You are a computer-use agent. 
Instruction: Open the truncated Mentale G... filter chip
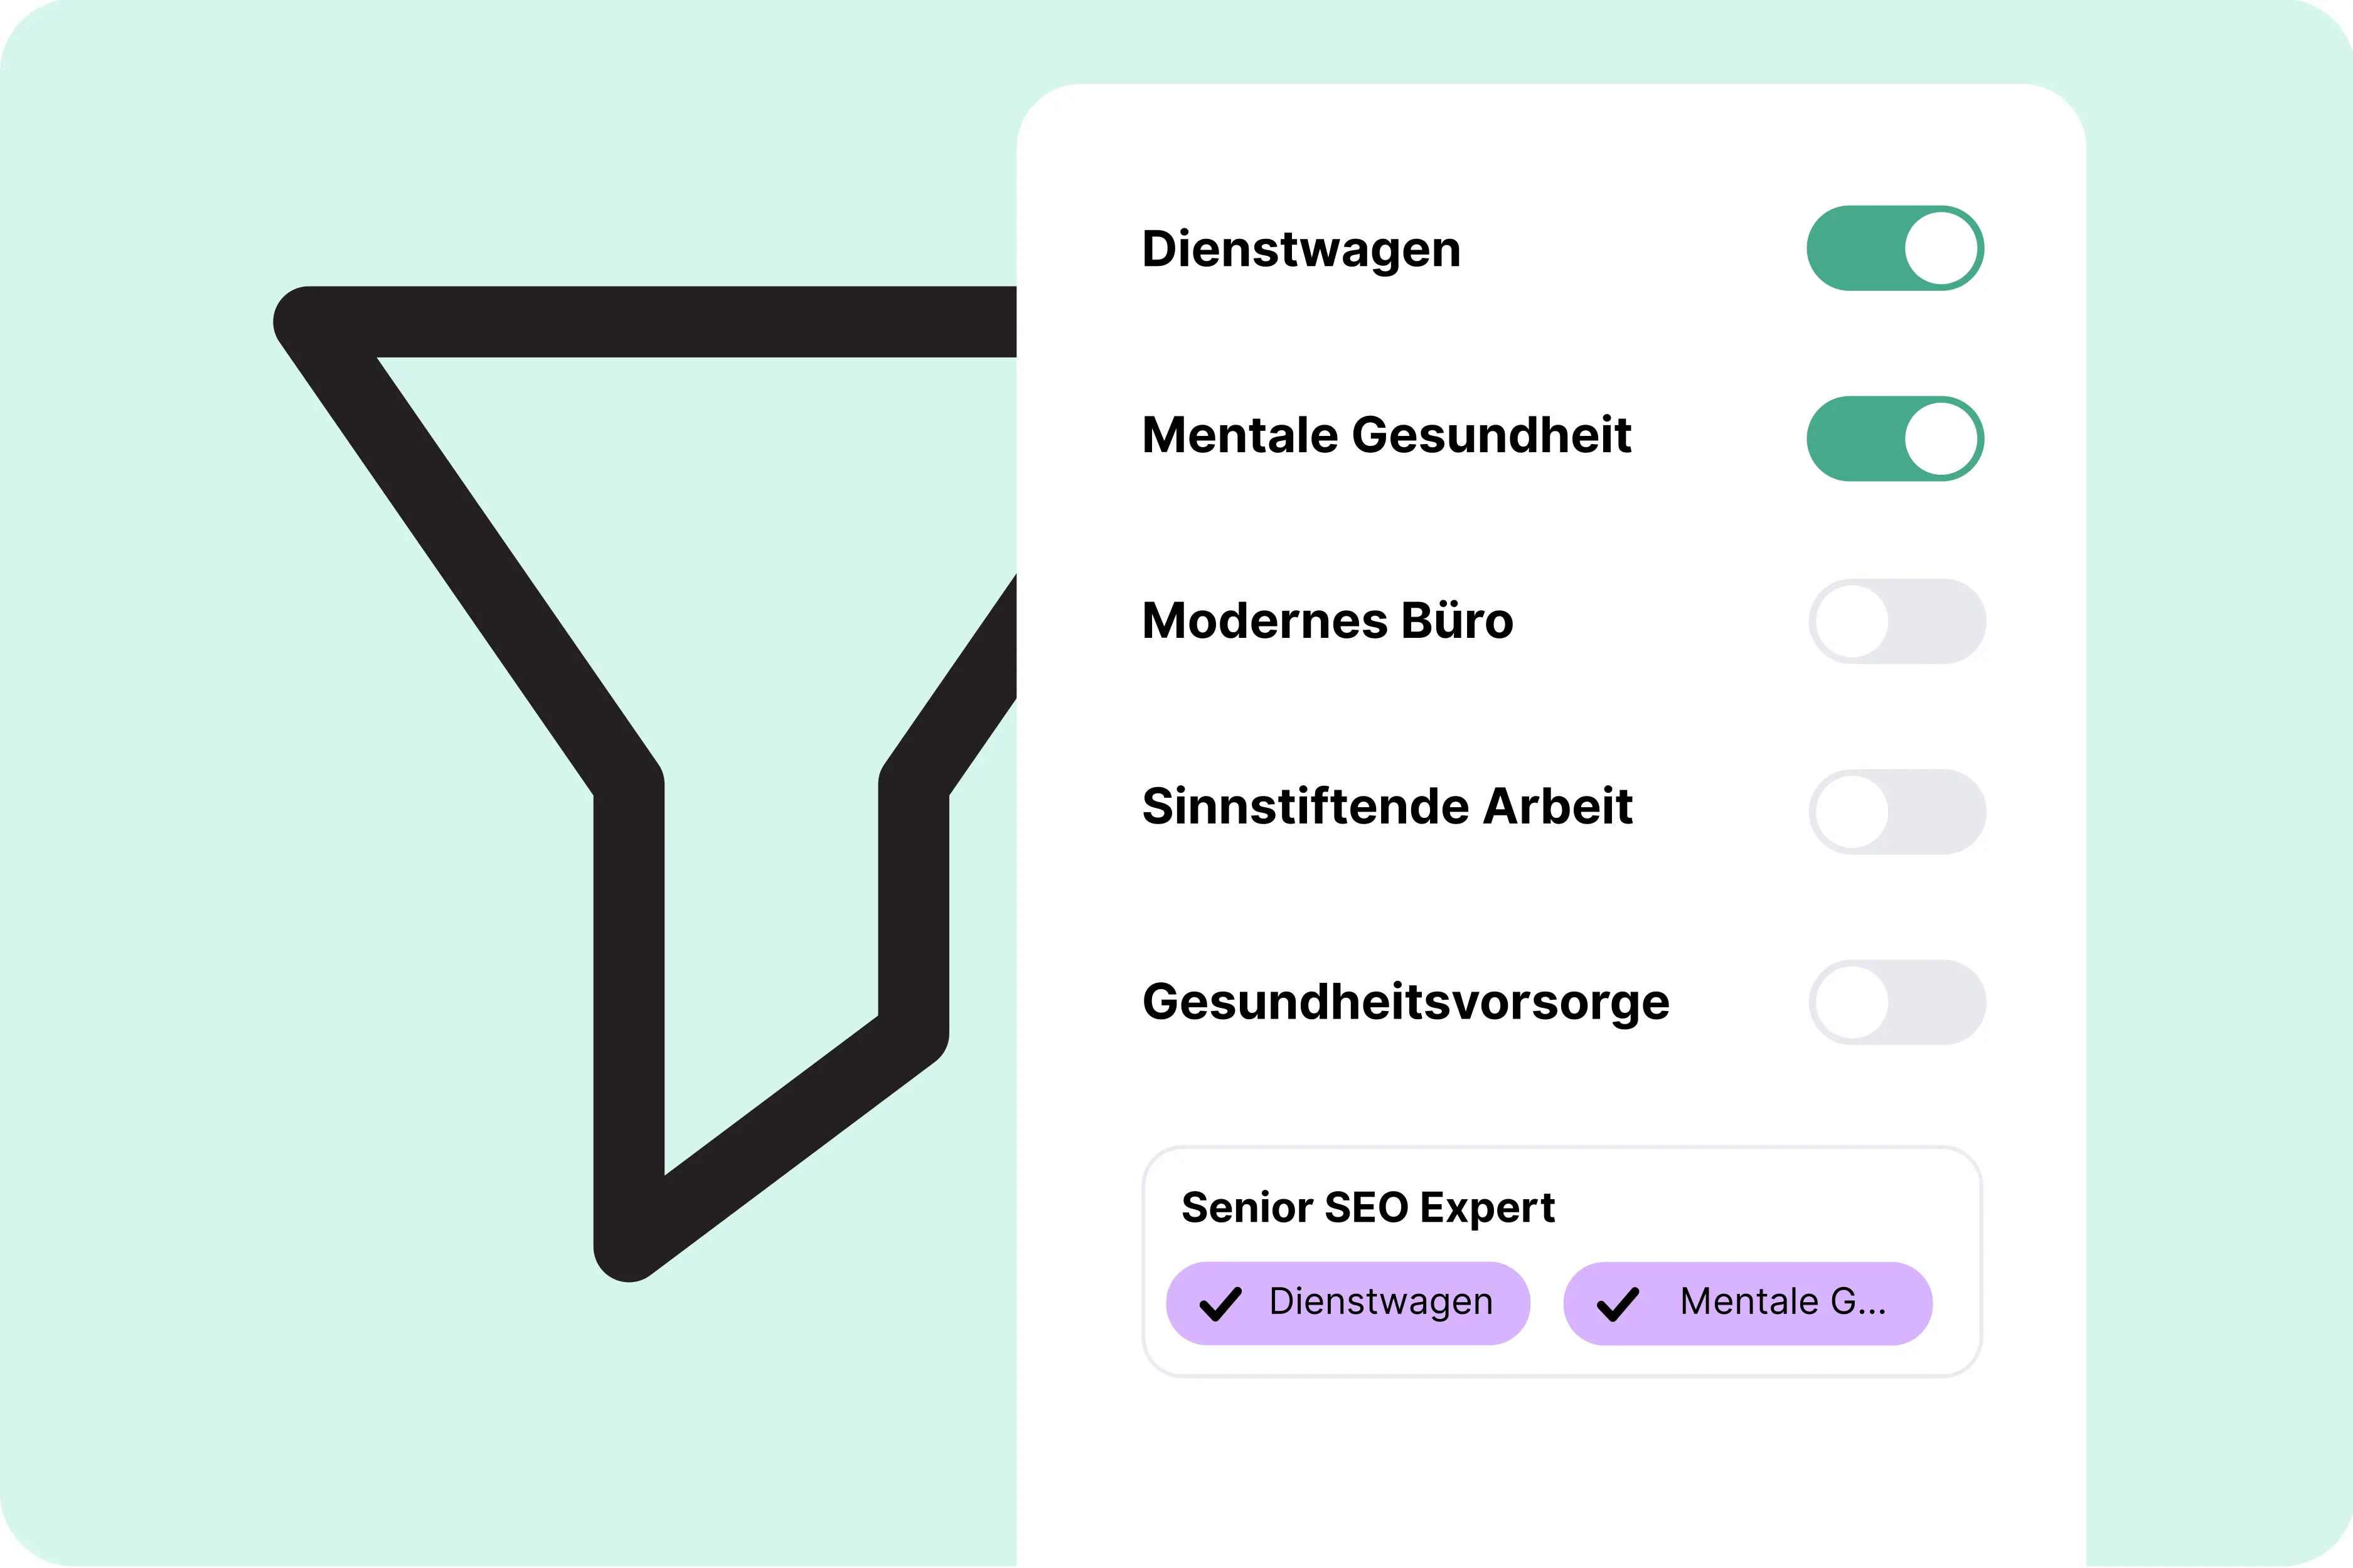(x=1746, y=1303)
